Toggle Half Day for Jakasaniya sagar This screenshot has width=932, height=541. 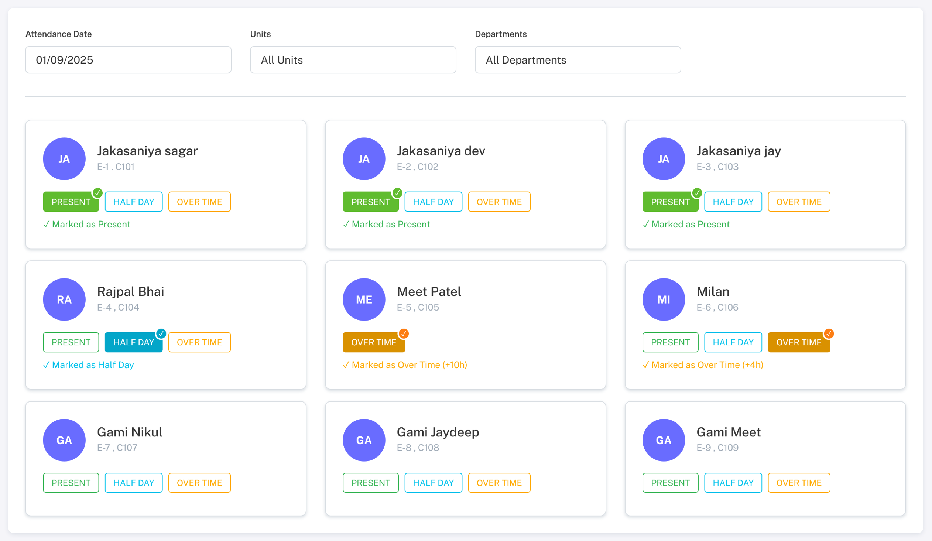(134, 202)
